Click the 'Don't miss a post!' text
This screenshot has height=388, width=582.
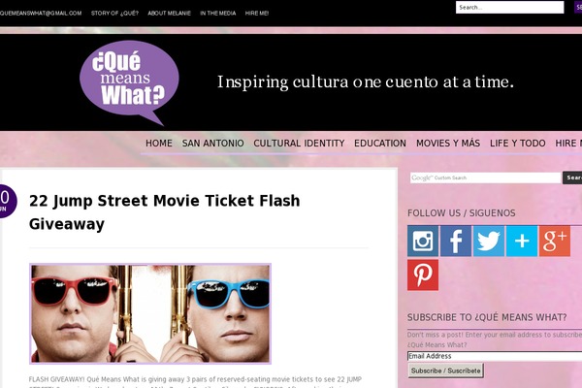pyautogui.click(x=495, y=339)
